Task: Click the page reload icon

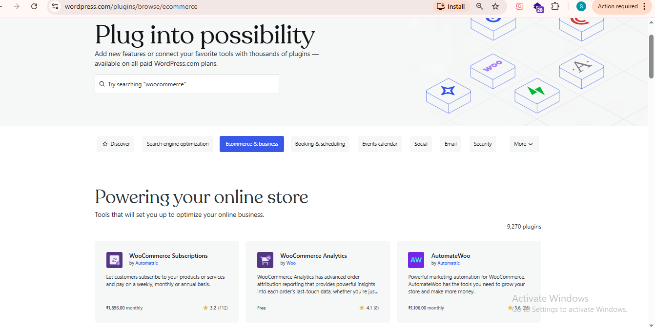Action: [x=34, y=6]
